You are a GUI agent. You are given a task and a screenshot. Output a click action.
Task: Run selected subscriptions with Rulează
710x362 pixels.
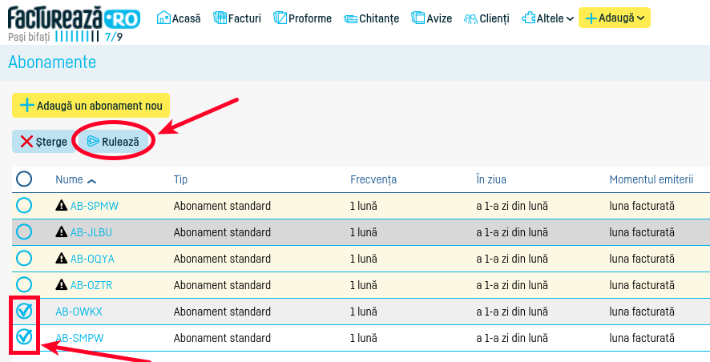point(113,142)
